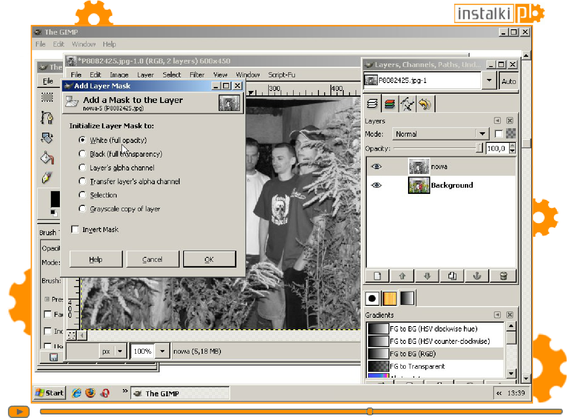Select the Paths tool in toolbox

47,118
